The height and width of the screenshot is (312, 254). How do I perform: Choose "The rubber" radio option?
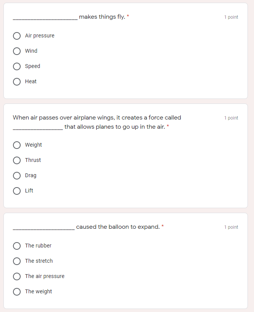tap(17, 246)
